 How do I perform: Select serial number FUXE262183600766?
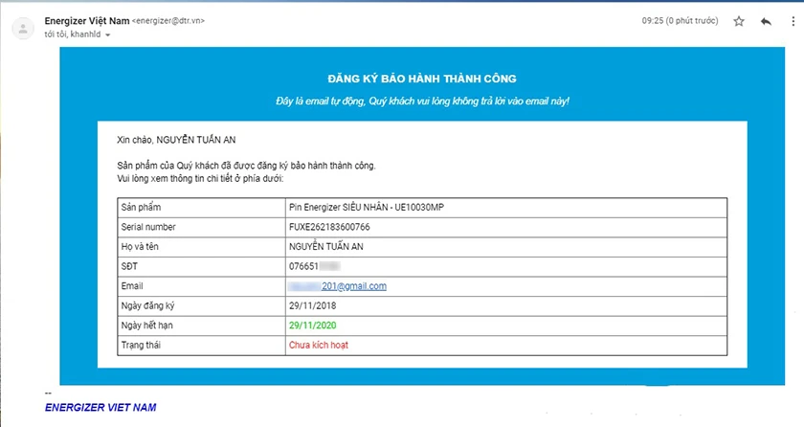329,227
